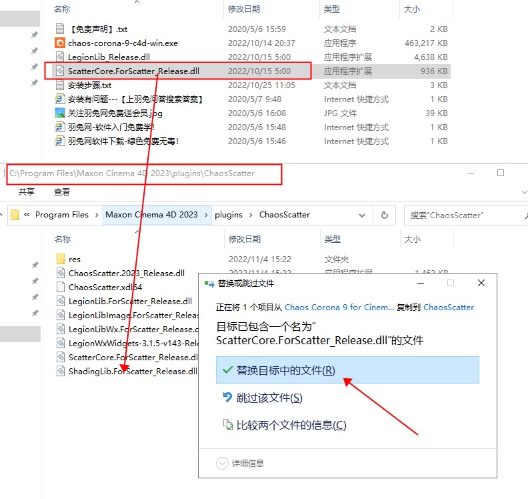This screenshot has height=499, width=528.
Task: Click the refresh button beside the address bar
Action: 384,215
